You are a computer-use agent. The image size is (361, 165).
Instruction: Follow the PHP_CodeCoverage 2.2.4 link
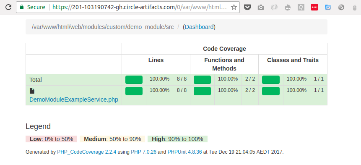(86, 152)
